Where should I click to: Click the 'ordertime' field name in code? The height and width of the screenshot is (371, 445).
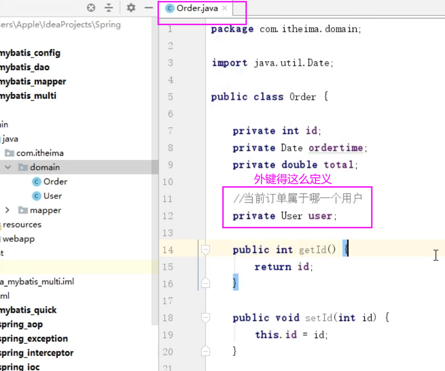point(336,148)
